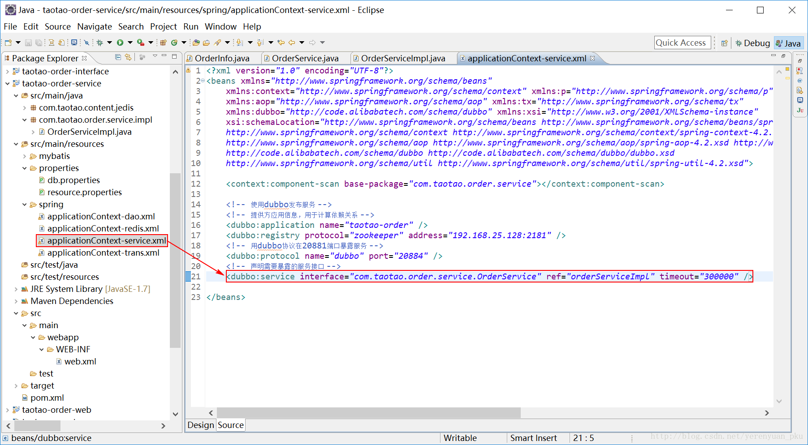The width and height of the screenshot is (808, 445).
Task: Restore the right trim view stack
Action: click(x=800, y=61)
